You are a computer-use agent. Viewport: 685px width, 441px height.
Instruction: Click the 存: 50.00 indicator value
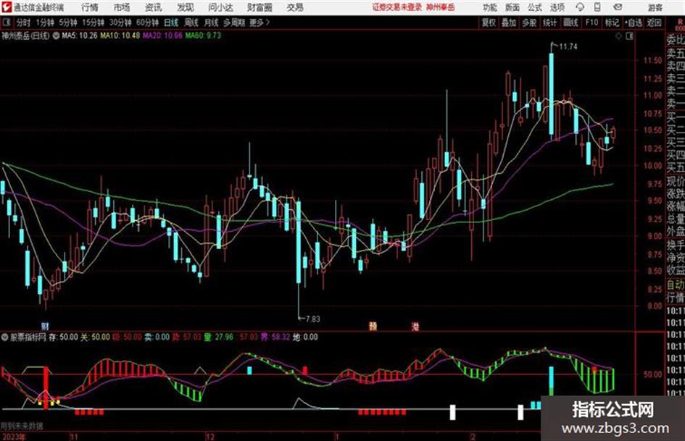pyautogui.click(x=63, y=337)
